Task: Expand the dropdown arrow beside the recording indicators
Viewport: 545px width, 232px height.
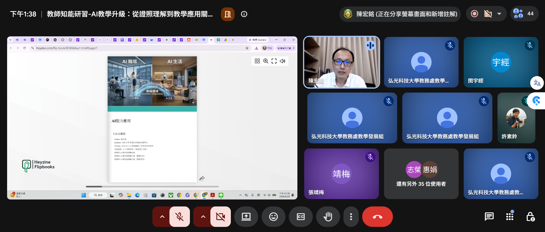Action: click(x=499, y=14)
